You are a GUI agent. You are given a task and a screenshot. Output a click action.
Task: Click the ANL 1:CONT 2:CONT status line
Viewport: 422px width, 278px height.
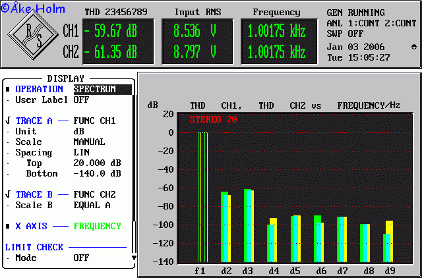371,24
